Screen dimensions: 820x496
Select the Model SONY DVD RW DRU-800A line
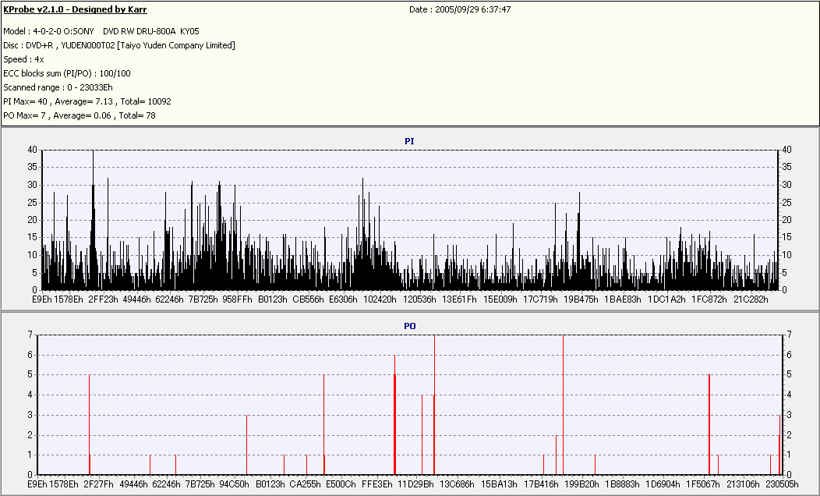pos(101,31)
